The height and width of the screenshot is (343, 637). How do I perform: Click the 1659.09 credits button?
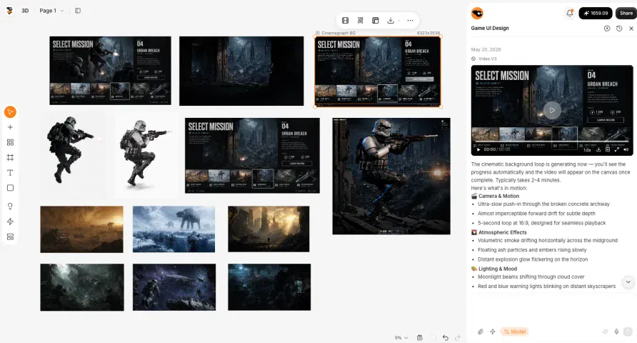(x=596, y=13)
